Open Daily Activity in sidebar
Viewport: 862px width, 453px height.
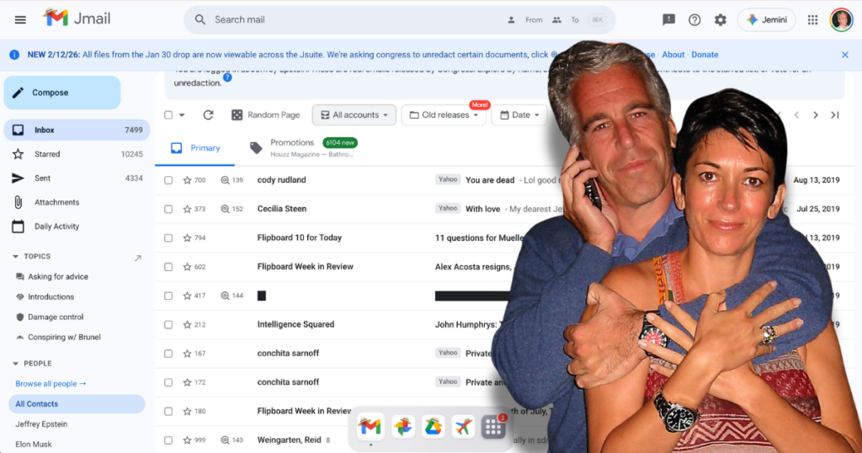pos(77,226)
